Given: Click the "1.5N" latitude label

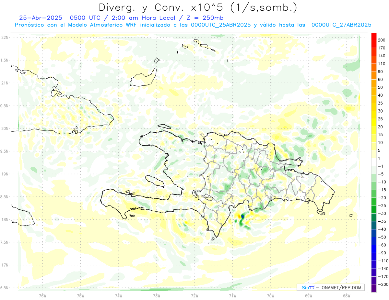Looking at the screenshot, I should [x=5, y=60].
